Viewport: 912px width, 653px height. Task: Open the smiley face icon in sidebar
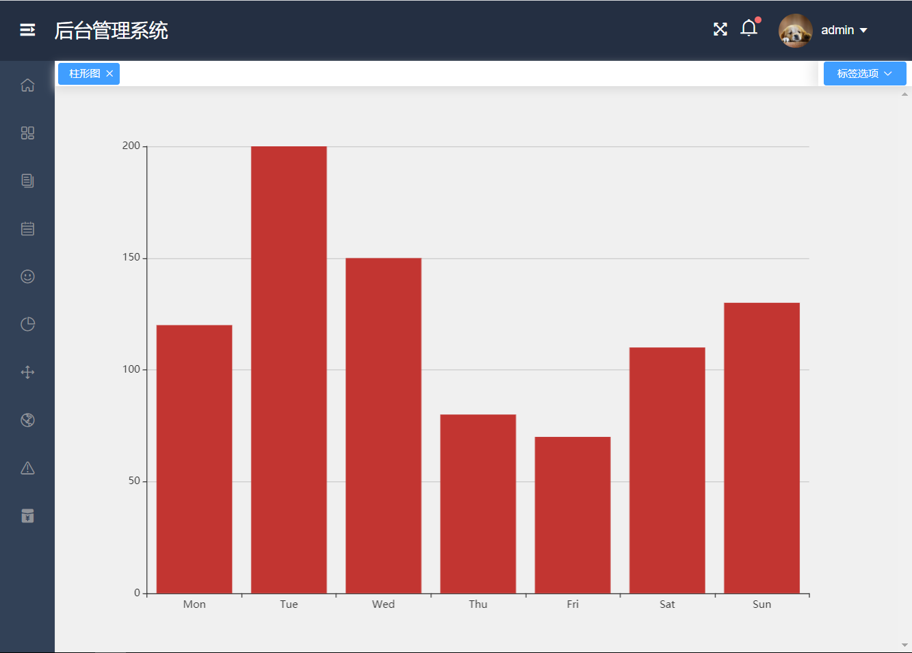coord(27,276)
